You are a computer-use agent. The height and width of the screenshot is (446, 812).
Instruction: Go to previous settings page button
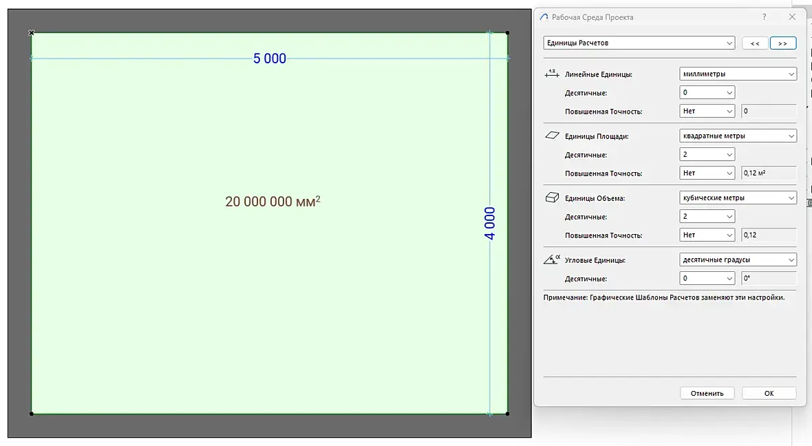(755, 43)
